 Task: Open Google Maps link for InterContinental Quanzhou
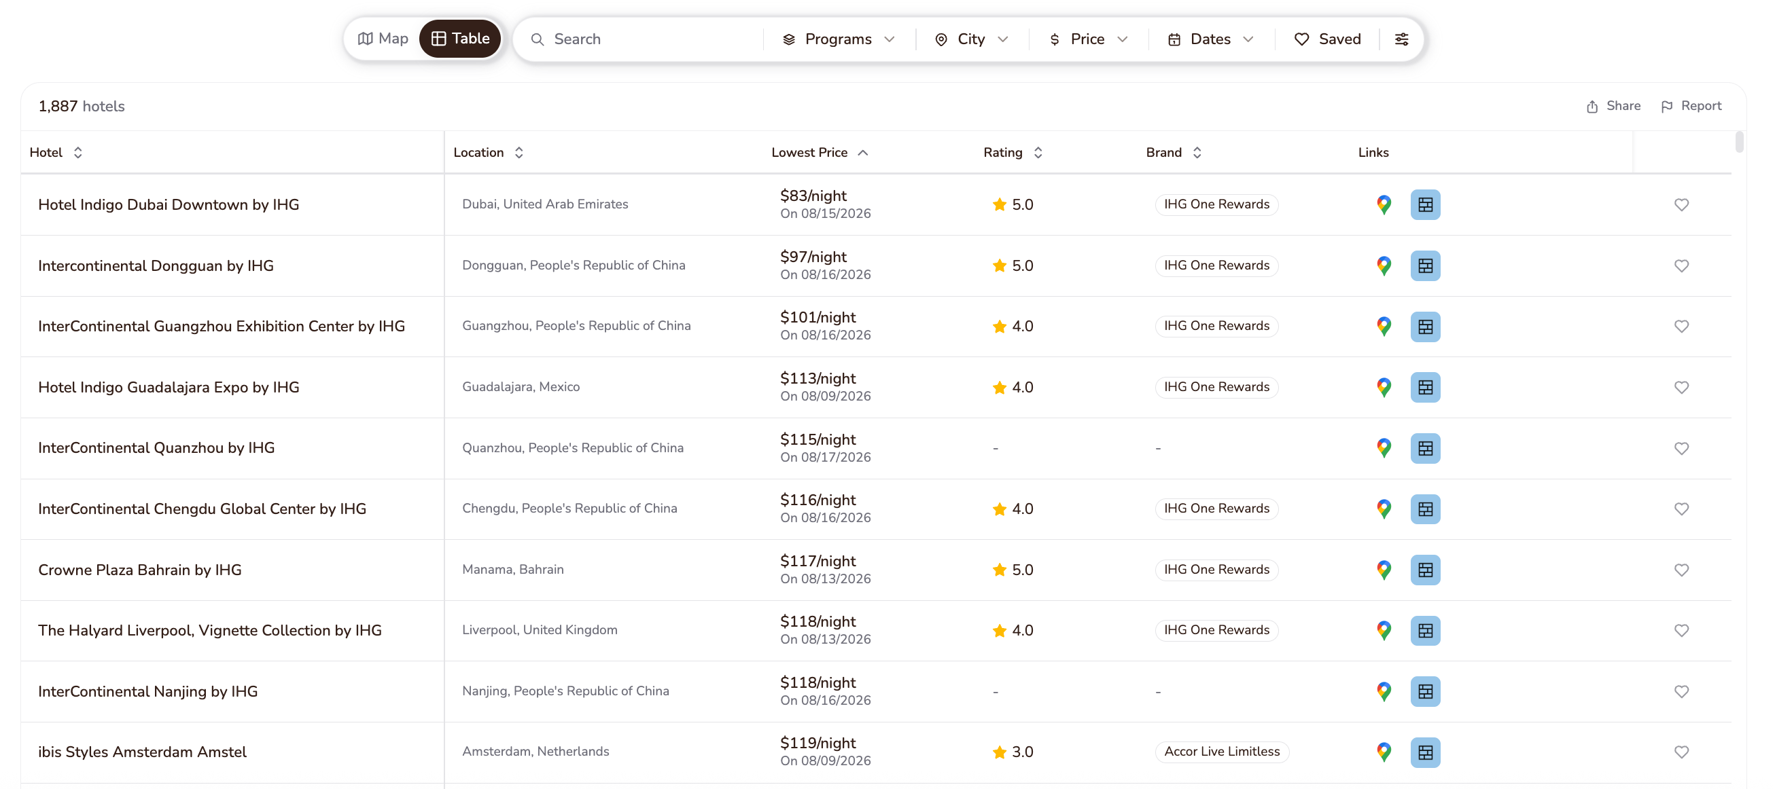point(1384,448)
